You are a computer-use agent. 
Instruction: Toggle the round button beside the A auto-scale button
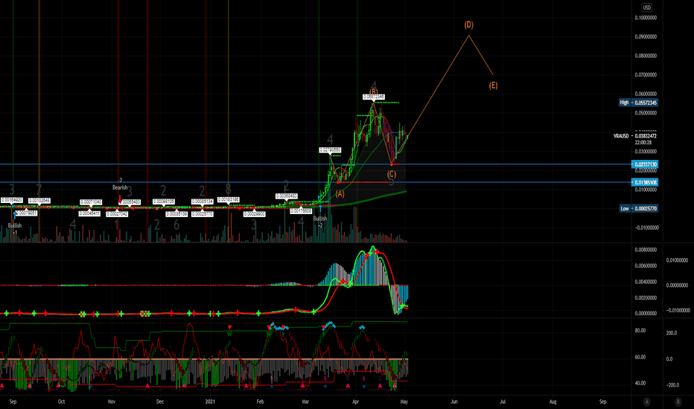click(x=678, y=402)
